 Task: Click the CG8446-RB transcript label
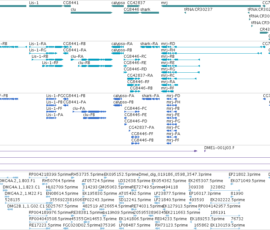[142, 88]
